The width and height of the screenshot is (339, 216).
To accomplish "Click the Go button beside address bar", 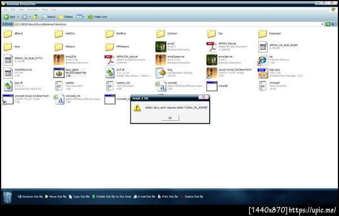I will tap(331, 24).
